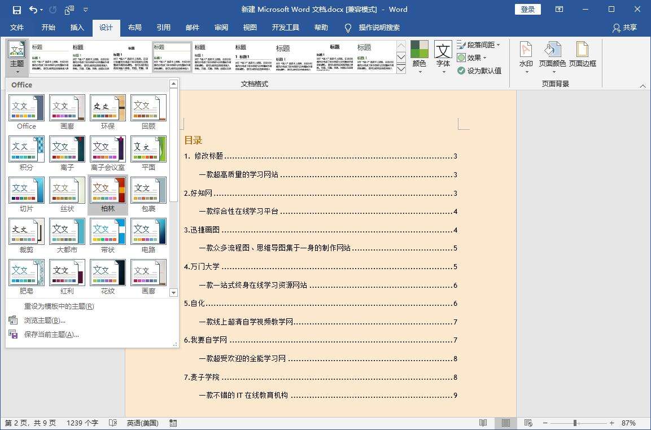Select the 电路 theme
The width and height of the screenshot is (651, 430).
click(x=148, y=235)
